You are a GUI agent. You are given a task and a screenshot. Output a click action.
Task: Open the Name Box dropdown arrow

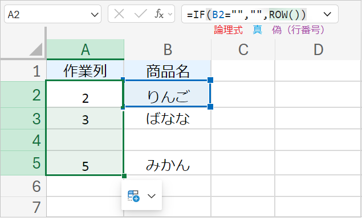[x=95, y=15]
